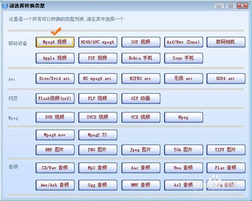Screen dimensions: 252x201
Task: Select Mp3 音频 output
Action: coord(98,168)
